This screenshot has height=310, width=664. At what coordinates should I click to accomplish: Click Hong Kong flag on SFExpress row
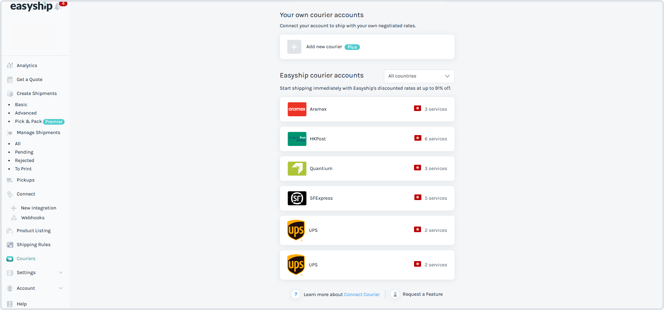(x=418, y=197)
